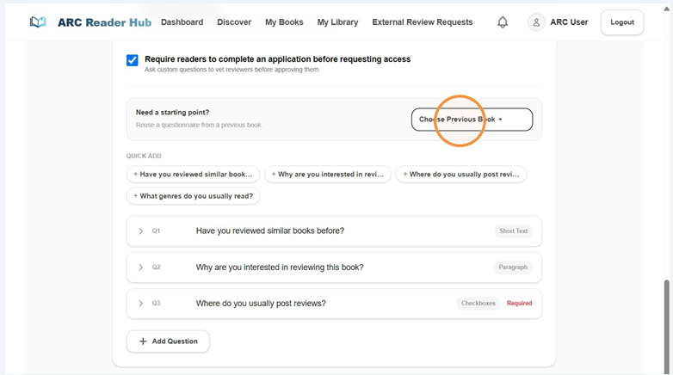
Task: Quick add 'What genres do you usually read?'
Action: pyautogui.click(x=193, y=196)
